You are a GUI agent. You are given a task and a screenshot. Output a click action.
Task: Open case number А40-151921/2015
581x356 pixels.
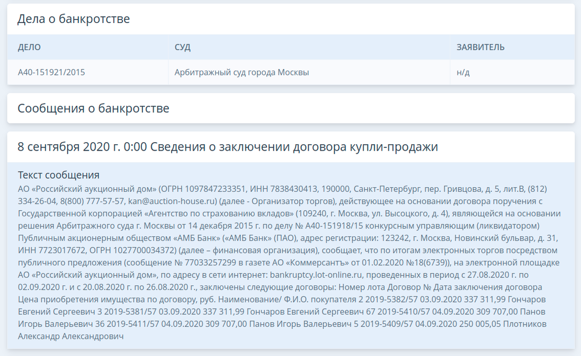[51, 73]
